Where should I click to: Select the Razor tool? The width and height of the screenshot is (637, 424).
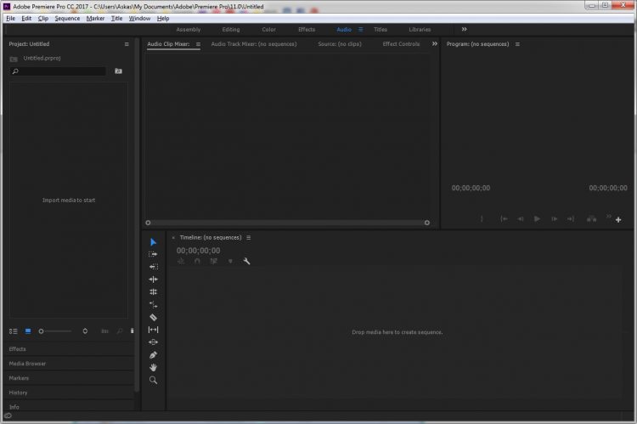pyautogui.click(x=153, y=317)
